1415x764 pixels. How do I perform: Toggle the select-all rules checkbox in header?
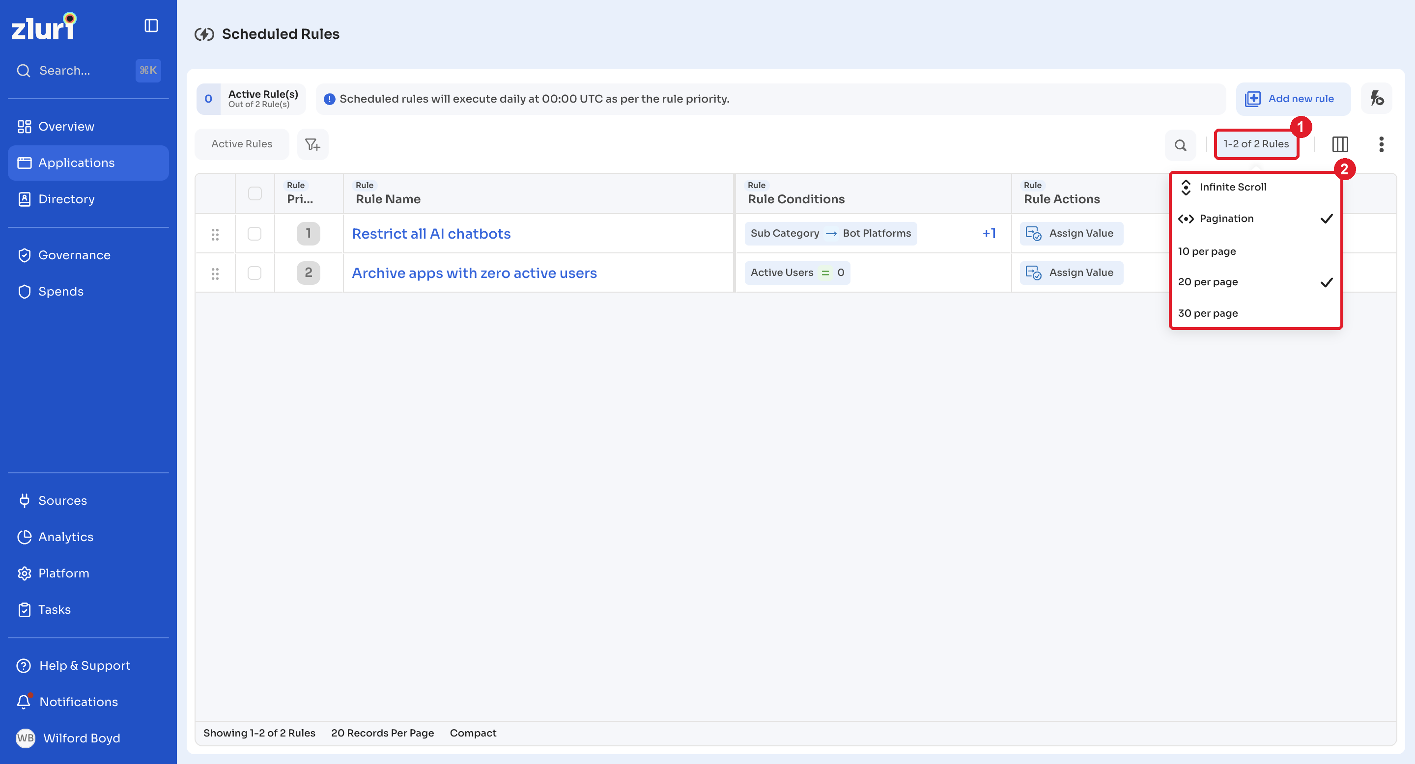[255, 193]
